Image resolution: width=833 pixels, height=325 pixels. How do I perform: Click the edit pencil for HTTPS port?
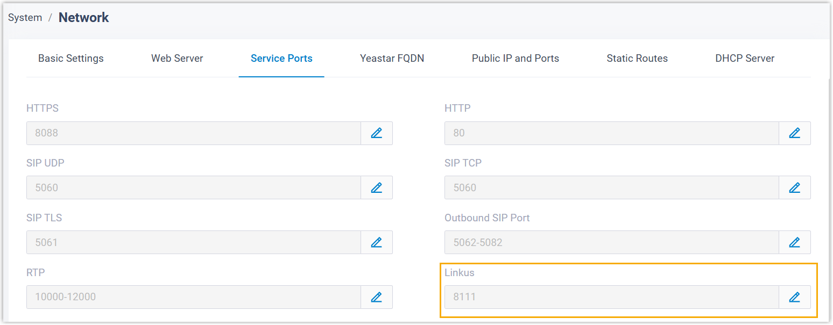pos(376,133)
